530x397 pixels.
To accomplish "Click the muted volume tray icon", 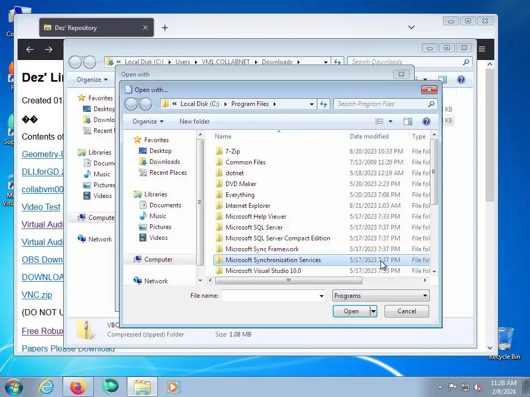I will [478, 387].
